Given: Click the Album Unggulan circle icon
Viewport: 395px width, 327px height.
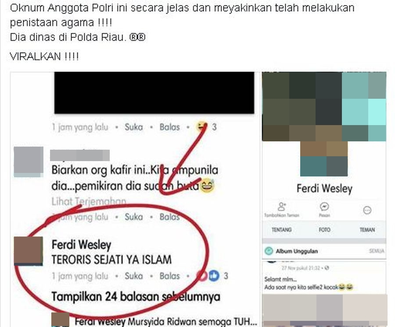Looking at the screenshot, I should coord(269,251).
